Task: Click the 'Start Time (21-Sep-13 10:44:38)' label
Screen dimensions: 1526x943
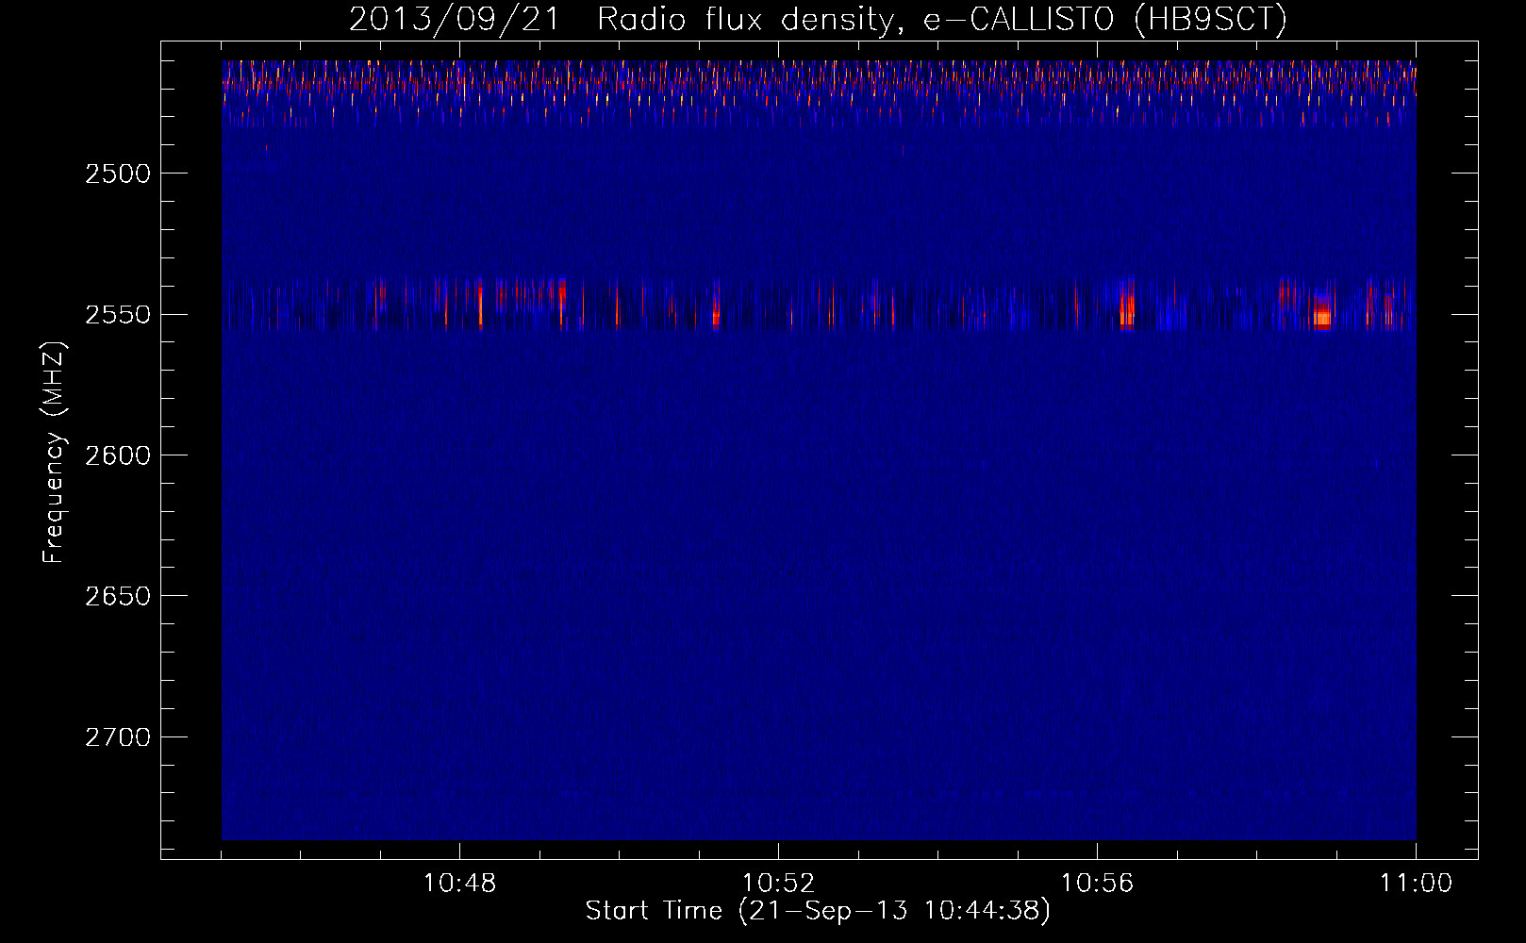Action: [x=818, y=911]
